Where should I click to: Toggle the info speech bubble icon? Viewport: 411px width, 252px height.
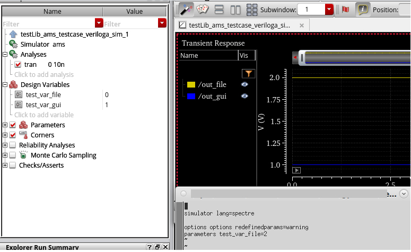click(363, 10)
